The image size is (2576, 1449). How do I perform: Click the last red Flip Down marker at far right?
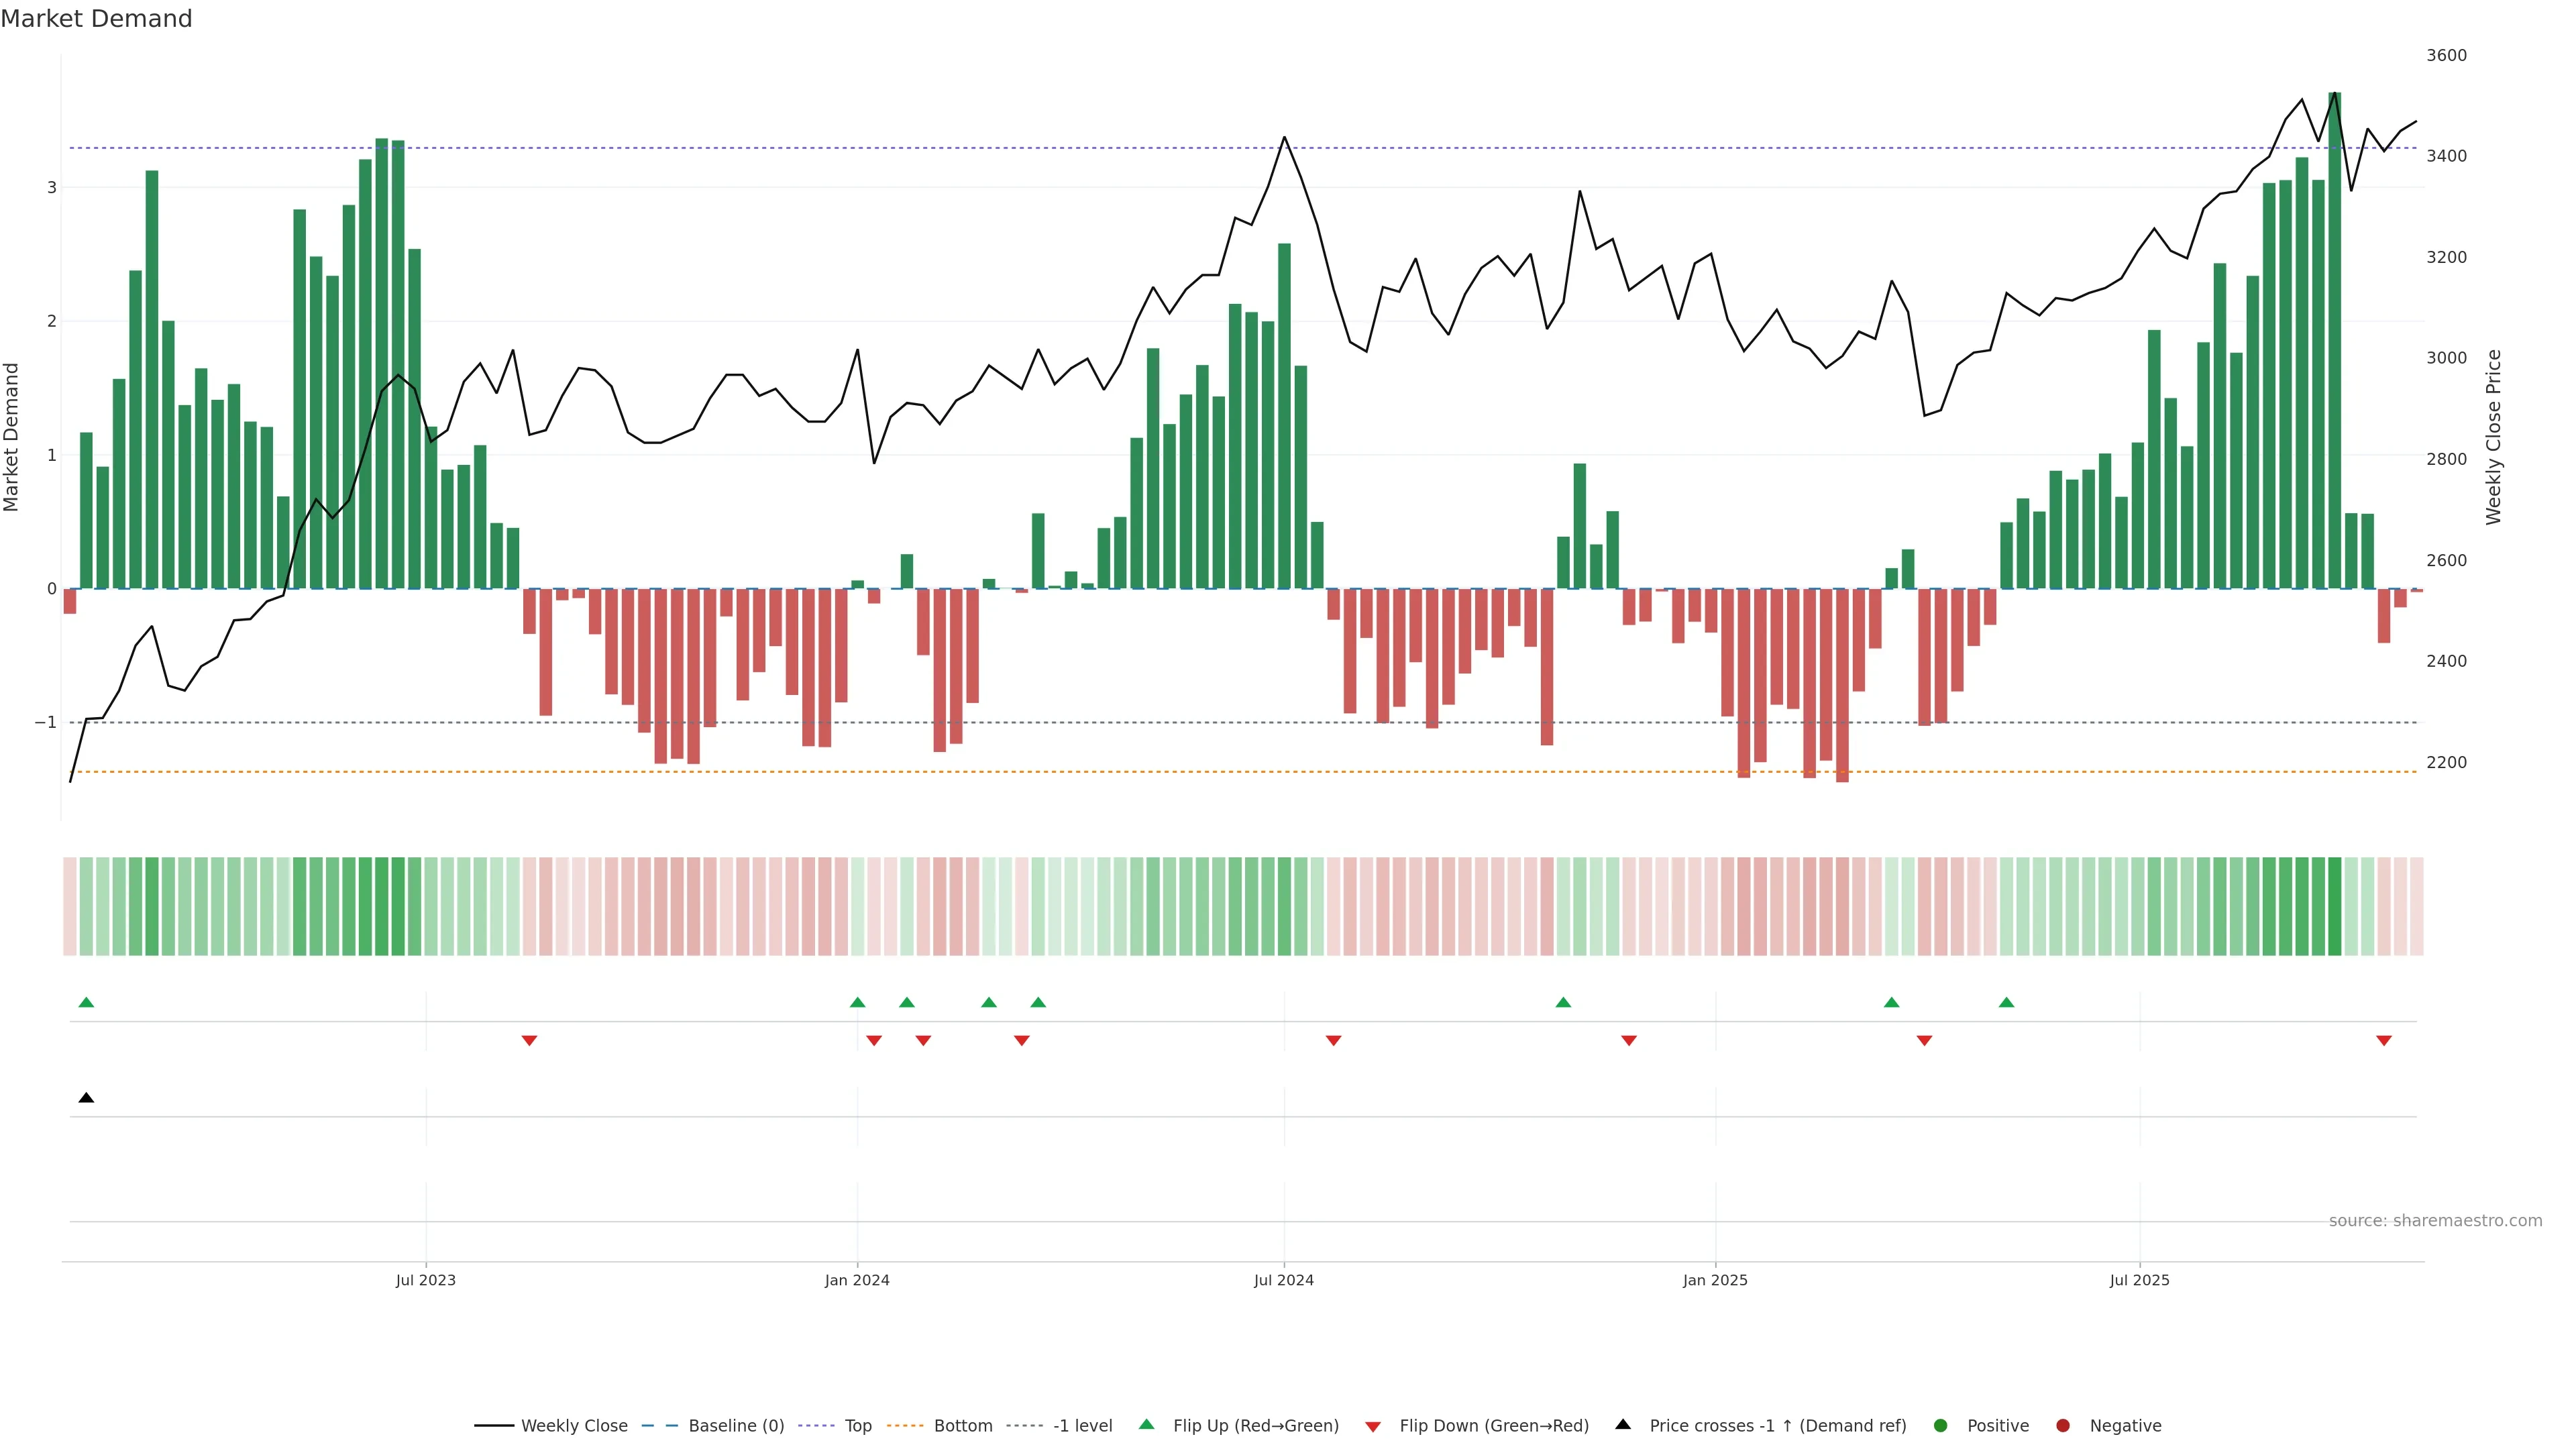[2384, 1041]
